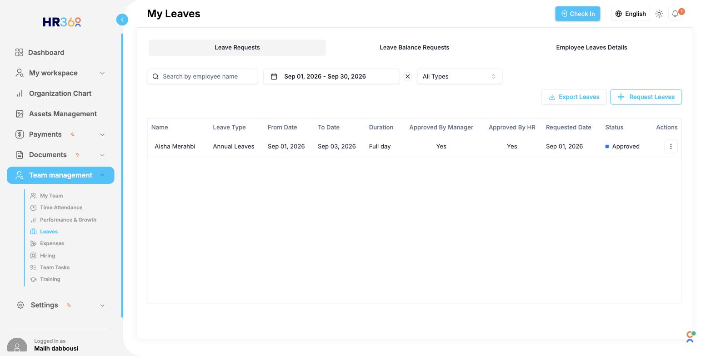Screen dimensions: 706x356
Task: Collapse the sidebar with the arrow button
Action: [x=122, y=20]
